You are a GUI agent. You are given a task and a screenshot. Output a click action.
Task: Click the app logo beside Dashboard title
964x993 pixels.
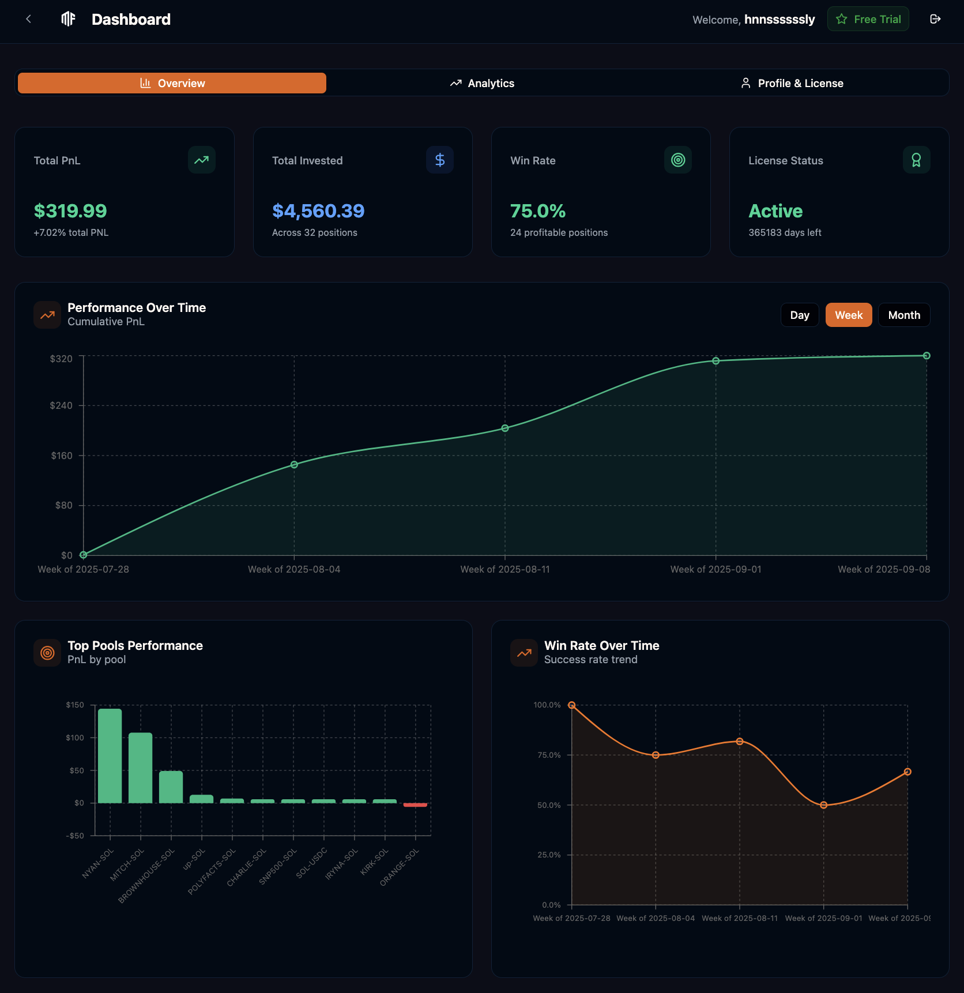coord(67,19)
